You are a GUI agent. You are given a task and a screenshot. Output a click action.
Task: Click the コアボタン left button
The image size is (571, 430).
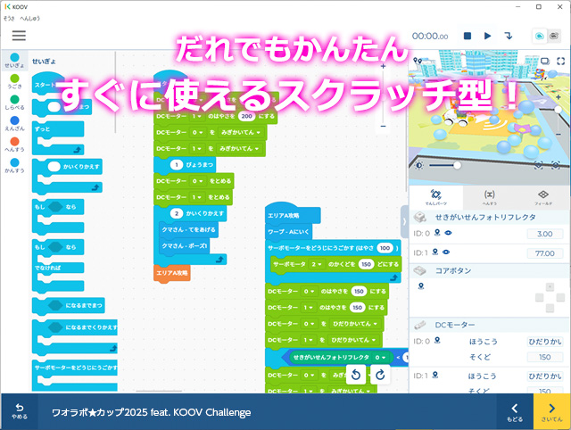tap(539, 297)
